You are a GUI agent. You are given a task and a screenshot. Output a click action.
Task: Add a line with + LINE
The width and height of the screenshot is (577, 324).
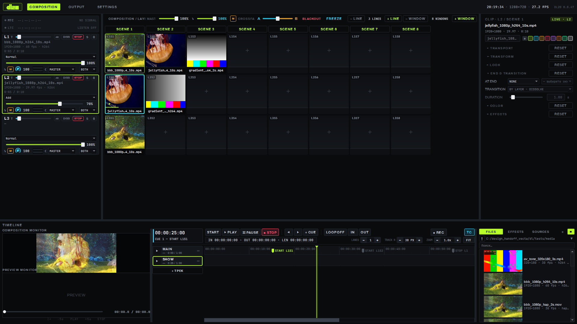pos(393,19)
